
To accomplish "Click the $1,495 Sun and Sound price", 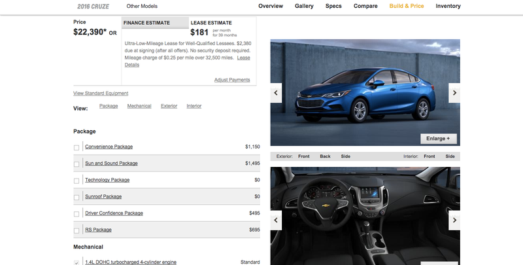I will tap(252, 163).
